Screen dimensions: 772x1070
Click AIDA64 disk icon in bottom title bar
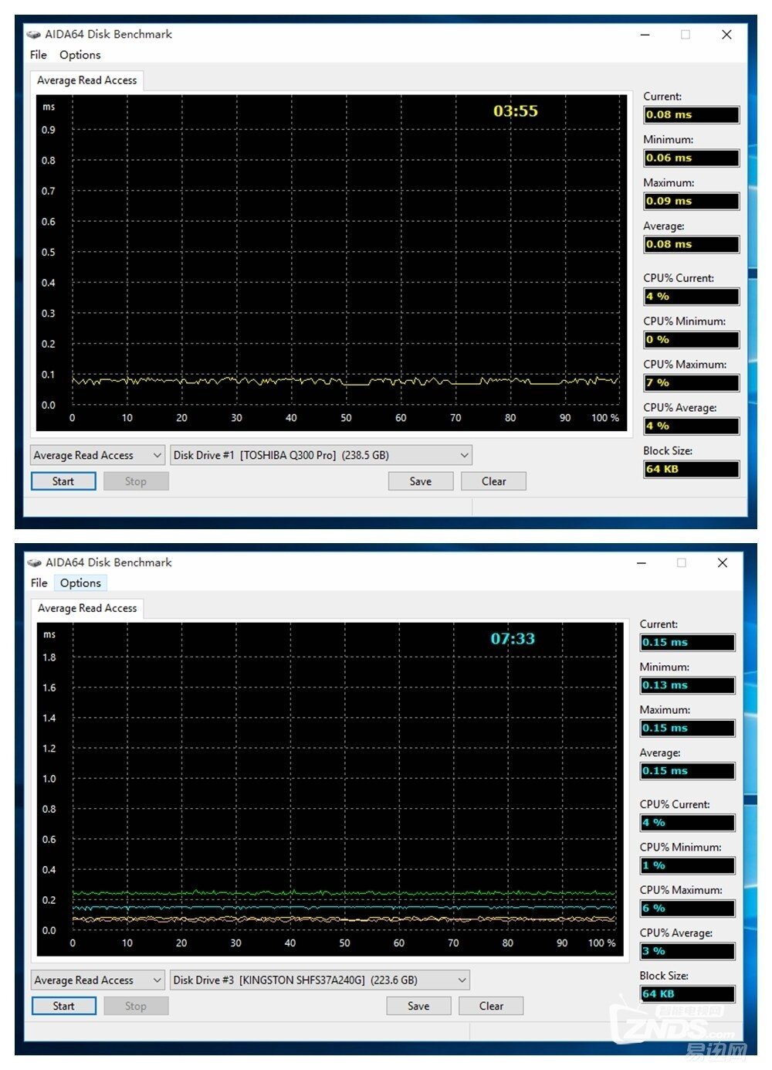point(35,562)
